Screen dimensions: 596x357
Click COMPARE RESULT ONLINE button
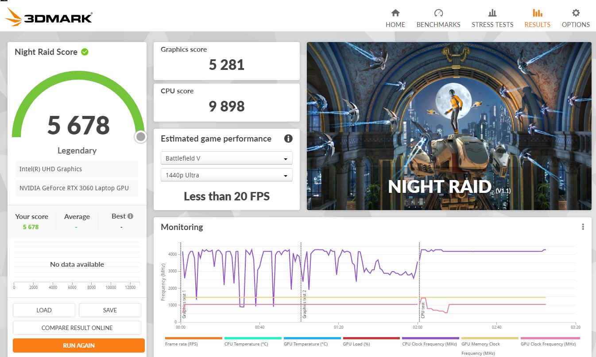(x=77, y=328)
